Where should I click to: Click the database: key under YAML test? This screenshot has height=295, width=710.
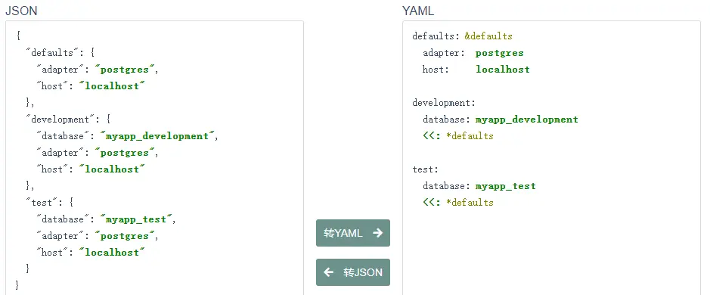446,186
